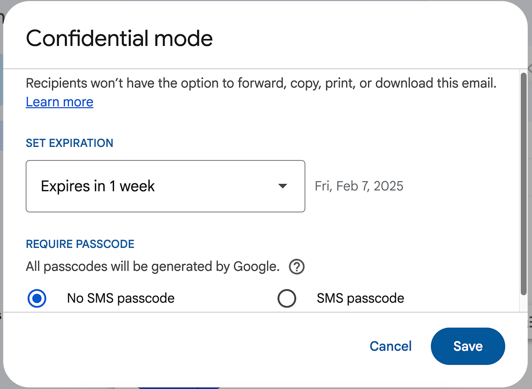The image size is (532, 389).
Task: Open the Learn more link
Action: click(60, 102)
